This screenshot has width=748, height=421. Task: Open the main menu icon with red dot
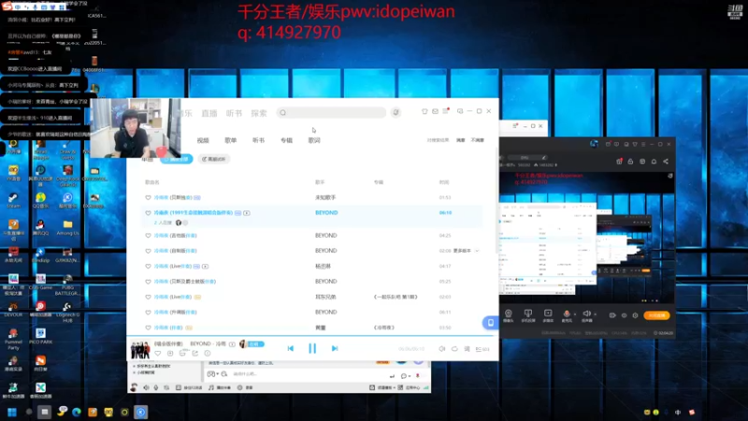(446, 111)
